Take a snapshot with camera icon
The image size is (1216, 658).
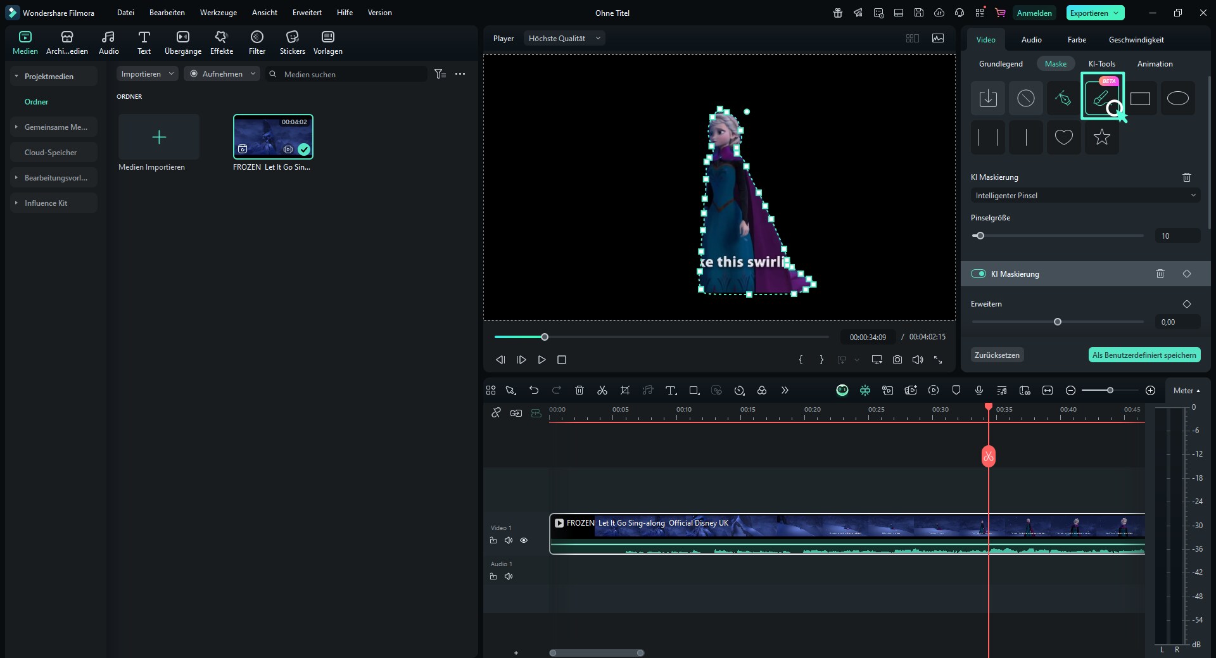click(897, 360)
